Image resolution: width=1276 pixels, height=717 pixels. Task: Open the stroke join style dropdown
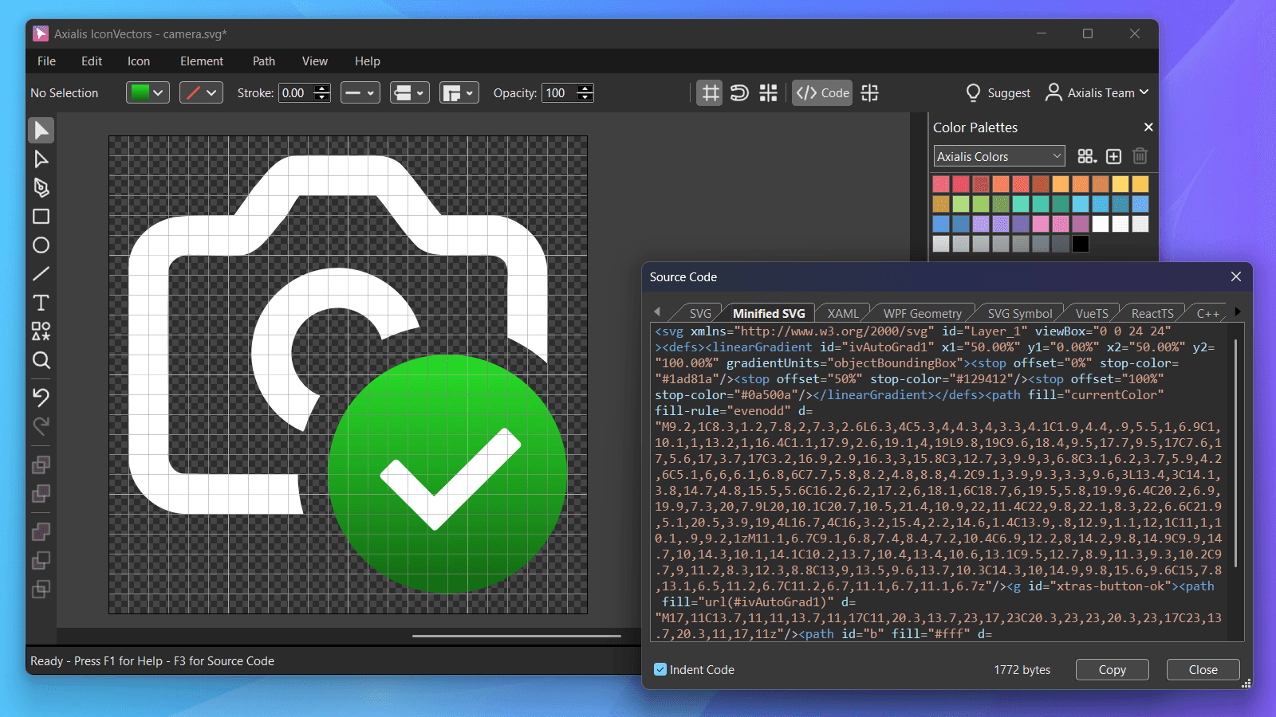pyautogui.click(x=459, y=93)
